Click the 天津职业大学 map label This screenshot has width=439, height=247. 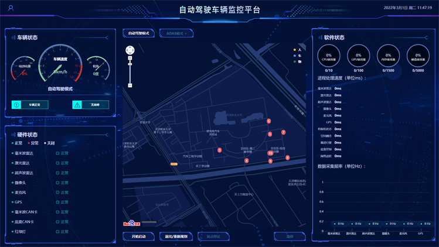click(234, 115)
